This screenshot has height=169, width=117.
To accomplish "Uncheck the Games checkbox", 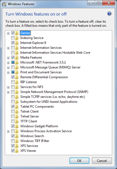I will 13,33.
